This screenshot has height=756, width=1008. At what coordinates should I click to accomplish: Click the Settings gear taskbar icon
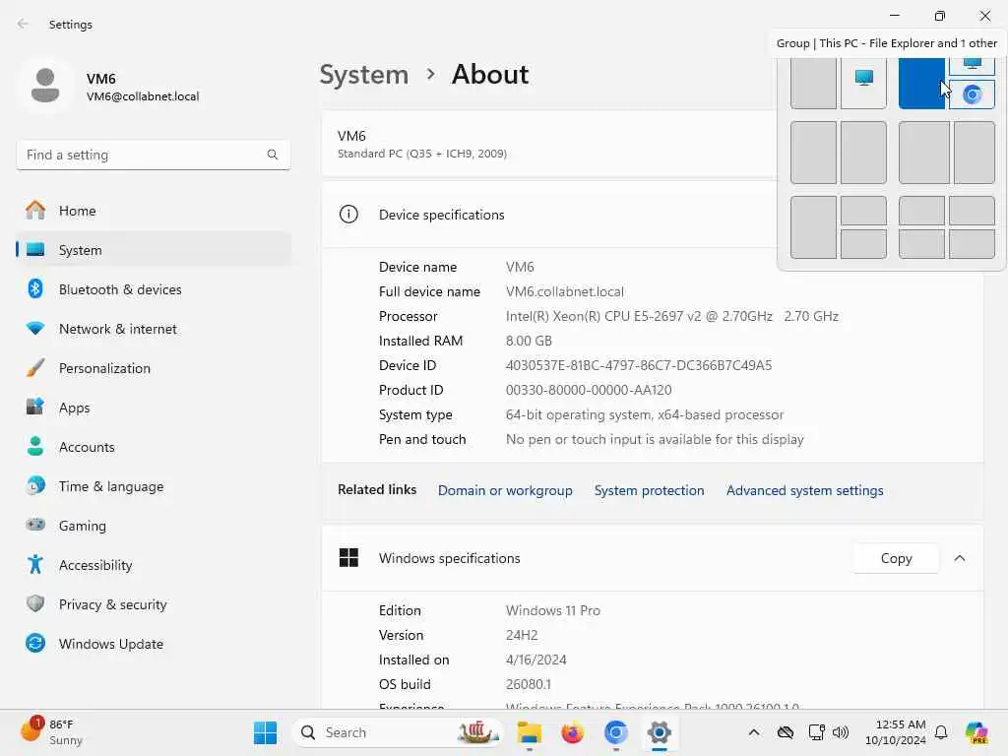[x=659, y=732]
